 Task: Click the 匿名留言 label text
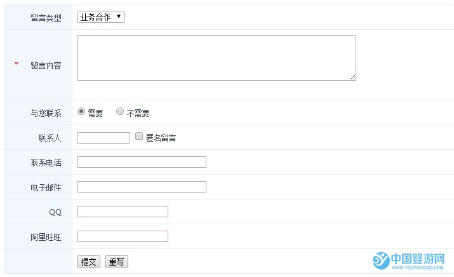161,138
